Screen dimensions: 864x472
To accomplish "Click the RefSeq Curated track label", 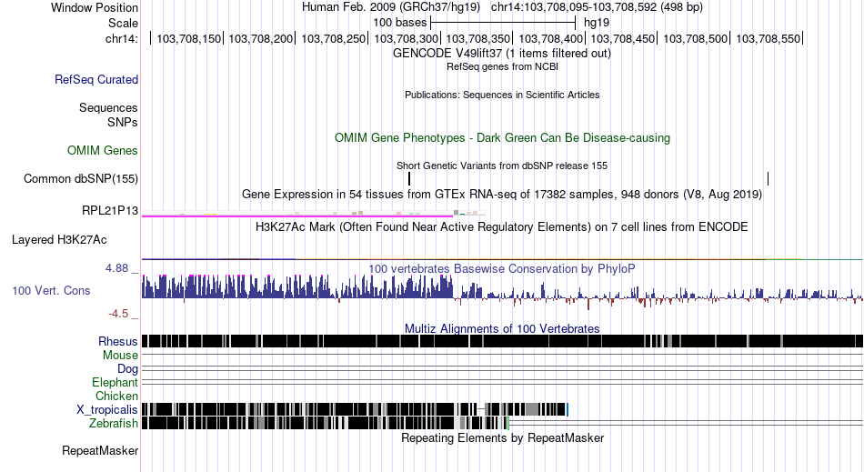I will point(96,79).
